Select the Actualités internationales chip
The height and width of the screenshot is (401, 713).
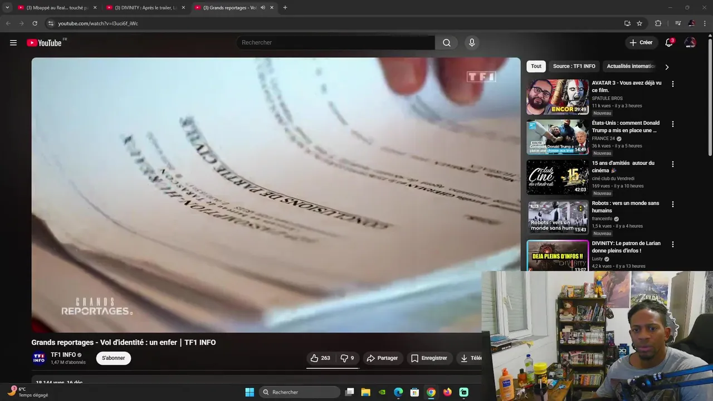tap(631, 66)
